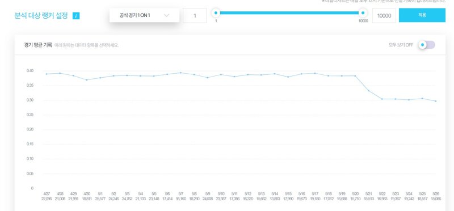Screen dimensions: 454x211
Task: Click the hint text 아래 원하는 데이터 항목을 선택하세요
Action: click(86, 45)
